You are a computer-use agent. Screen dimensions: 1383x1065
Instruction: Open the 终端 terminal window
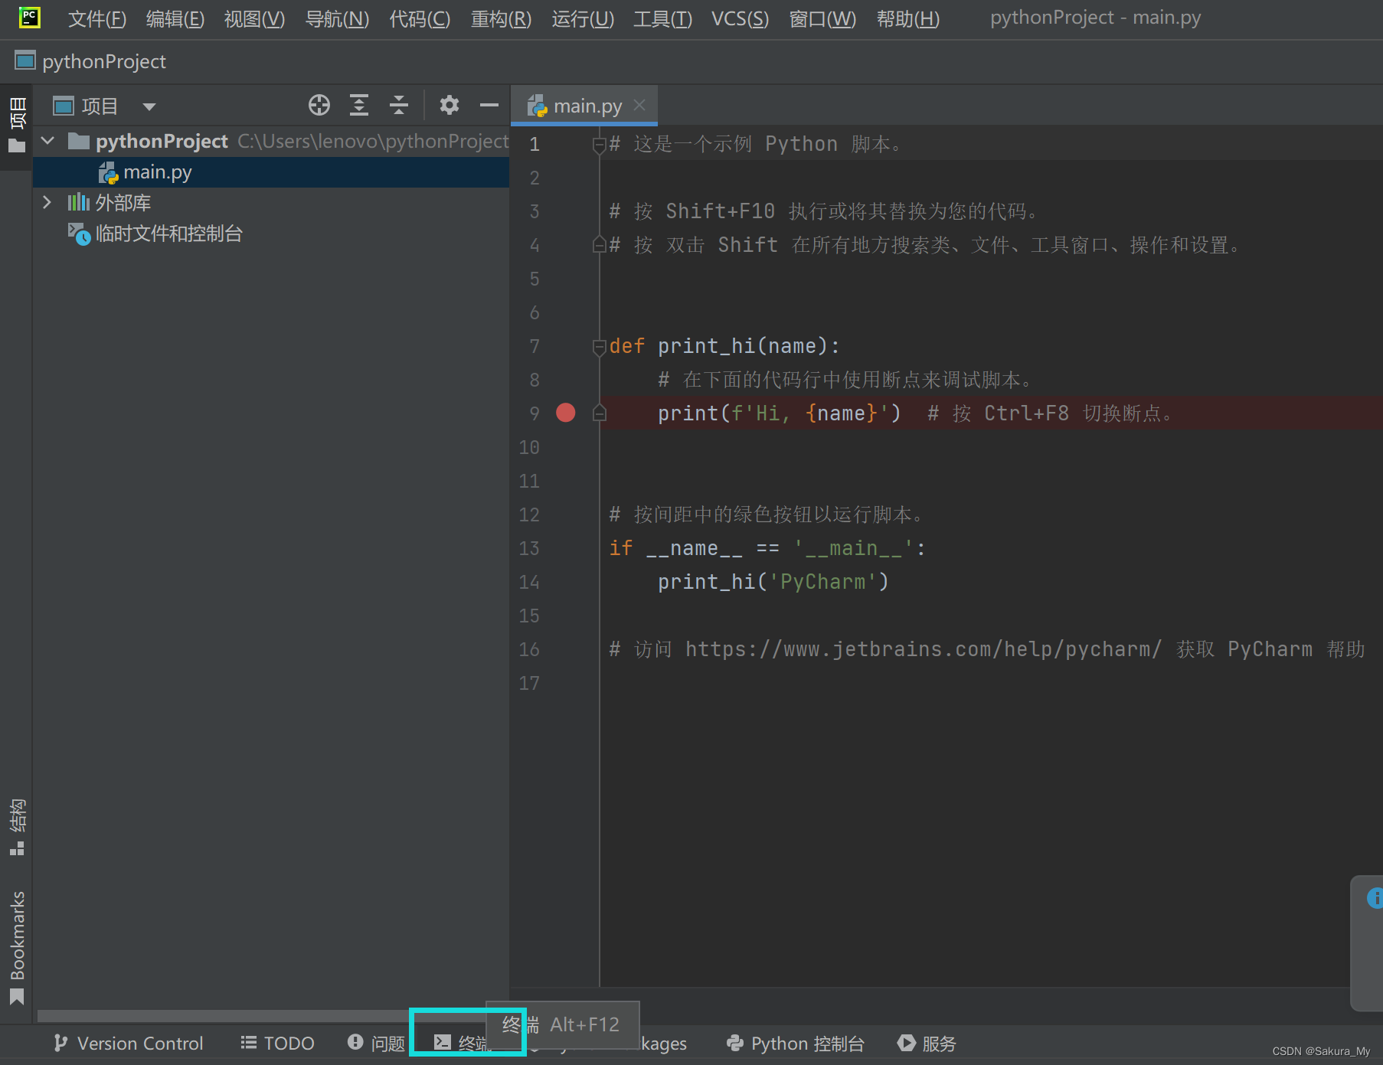pos(466,1041)
